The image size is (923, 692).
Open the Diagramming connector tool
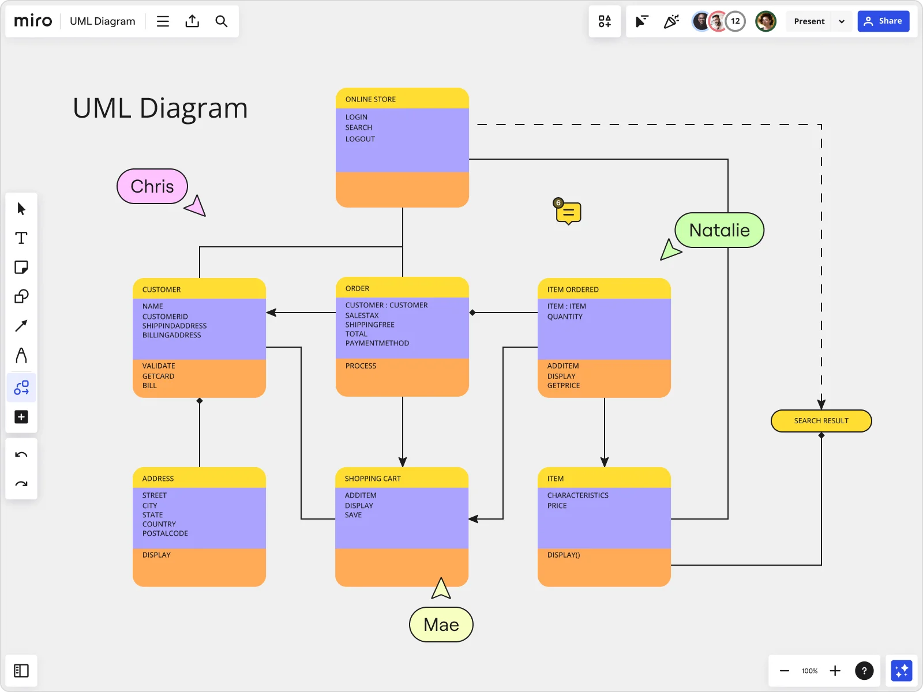[21, 388]
